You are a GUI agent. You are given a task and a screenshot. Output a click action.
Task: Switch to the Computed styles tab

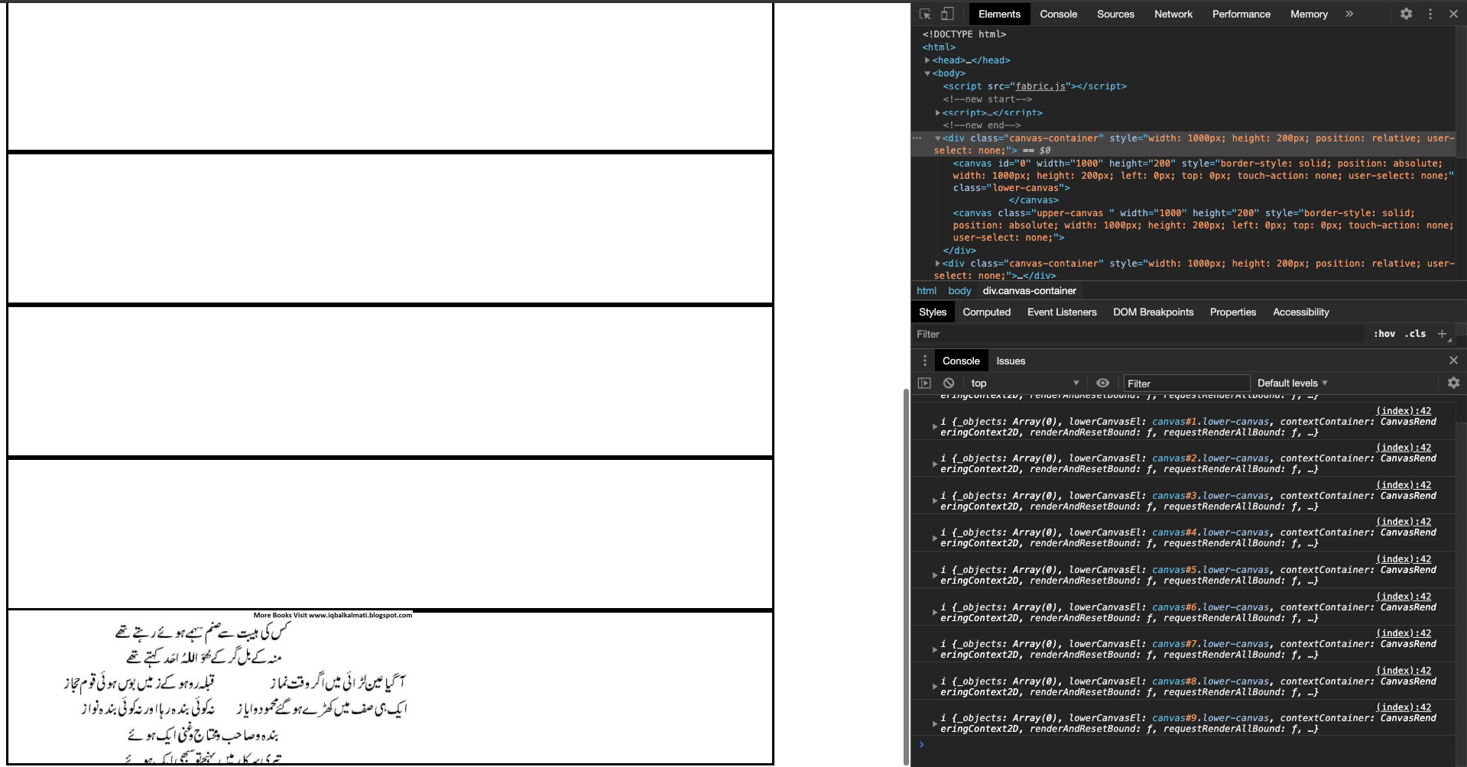coord(986,312)
